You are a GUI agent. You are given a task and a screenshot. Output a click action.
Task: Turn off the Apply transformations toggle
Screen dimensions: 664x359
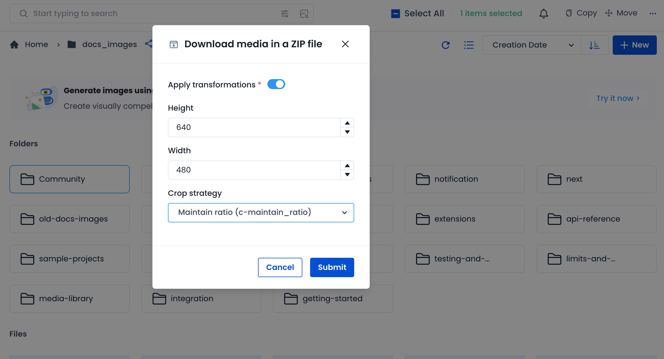pyautogui.click(x=276, y=84)
